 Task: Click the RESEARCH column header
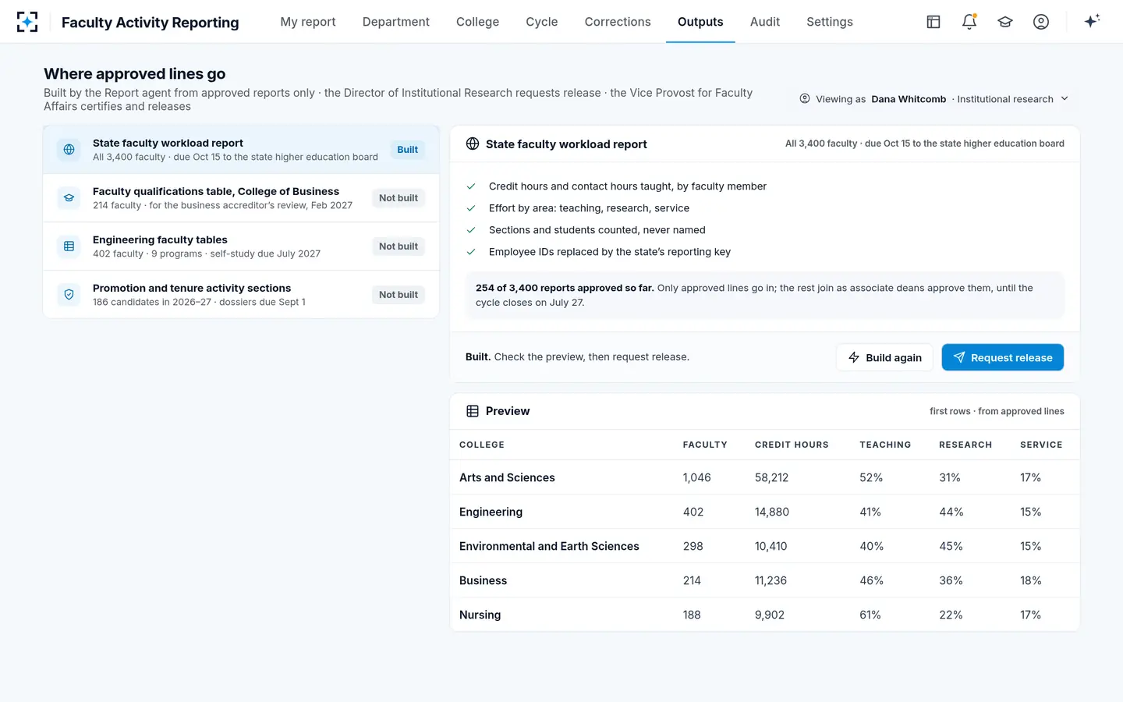point(965,445)
